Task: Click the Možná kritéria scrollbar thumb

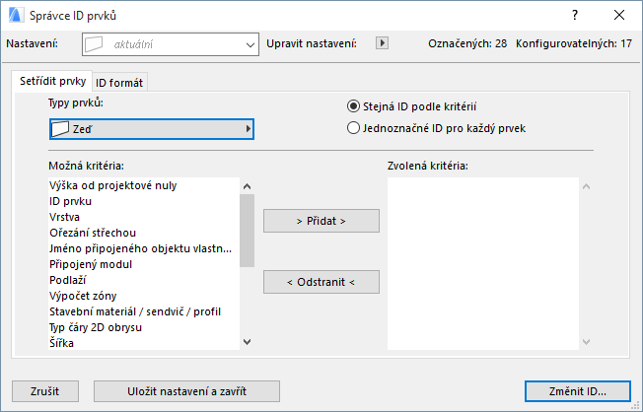Action: [248, 231]
